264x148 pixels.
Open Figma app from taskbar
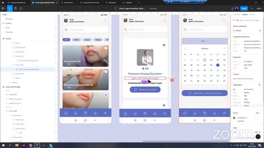pyautogui.click(x=37, y=145)
